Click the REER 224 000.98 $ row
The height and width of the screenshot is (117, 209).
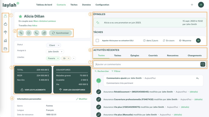pos(33,76)
